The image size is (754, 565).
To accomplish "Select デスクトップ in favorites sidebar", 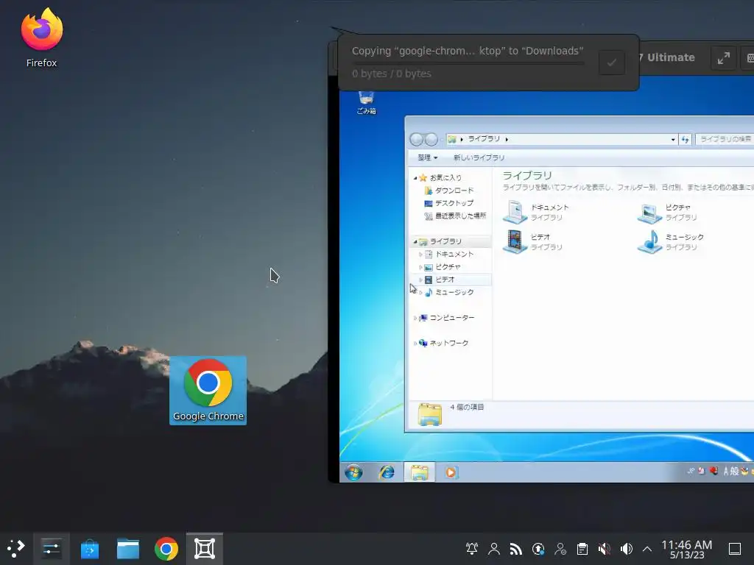I will [454, 203].
